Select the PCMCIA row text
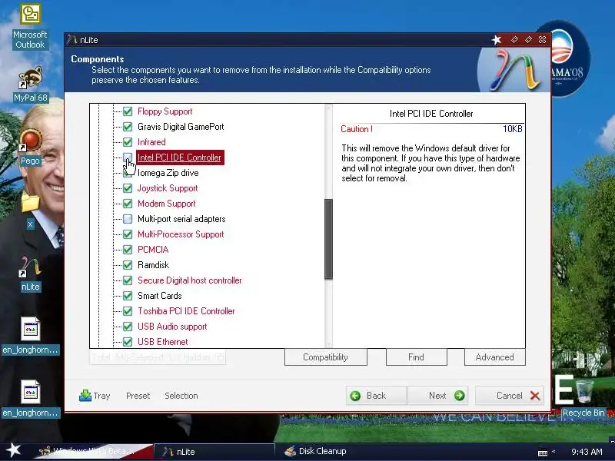The image size is (615, 461). point(153,249)
